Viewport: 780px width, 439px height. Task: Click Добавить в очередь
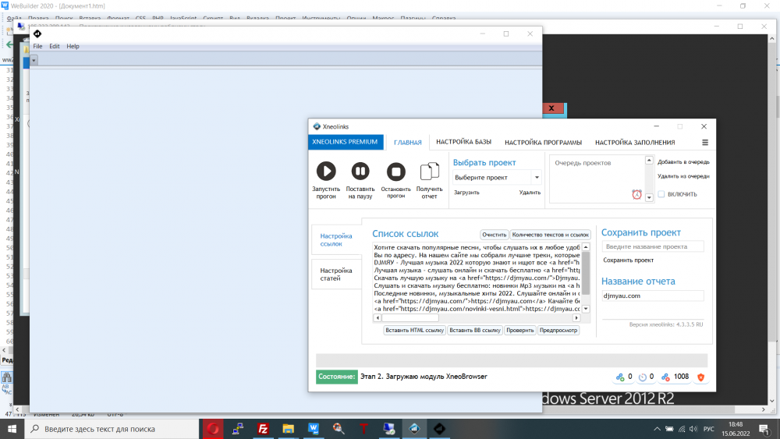(x=683, y=162)
